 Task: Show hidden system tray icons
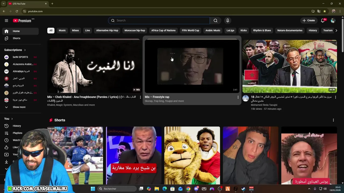[x=309, y=189]
